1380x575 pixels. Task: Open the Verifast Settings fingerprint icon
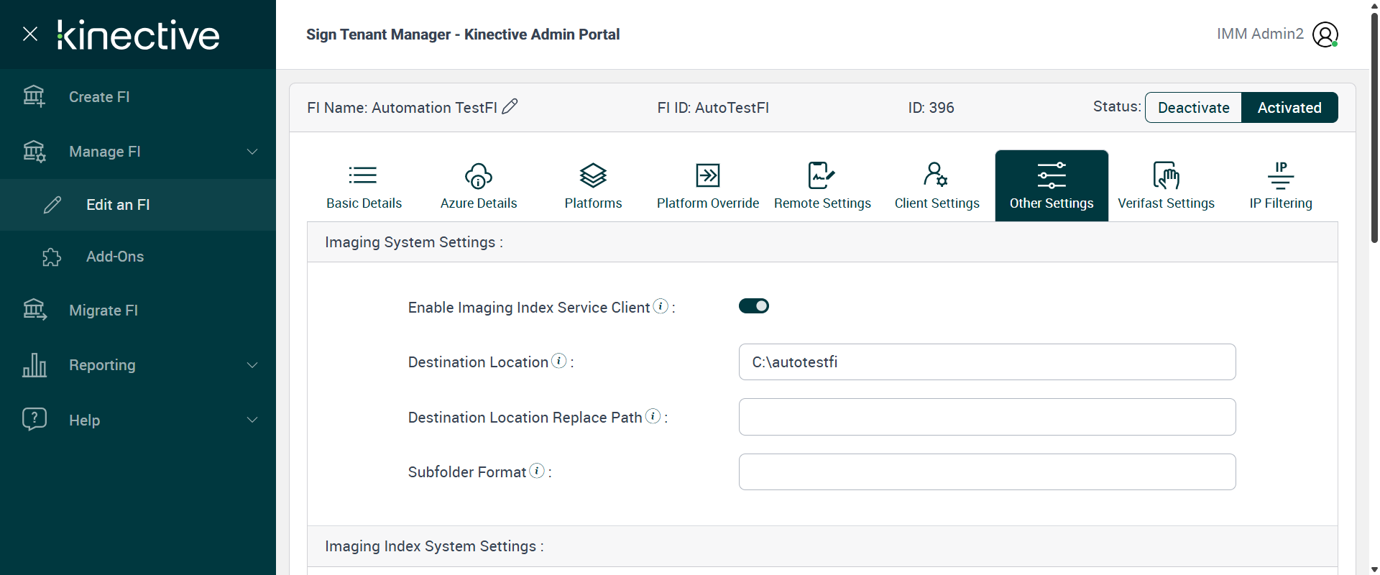point(1166,175)
